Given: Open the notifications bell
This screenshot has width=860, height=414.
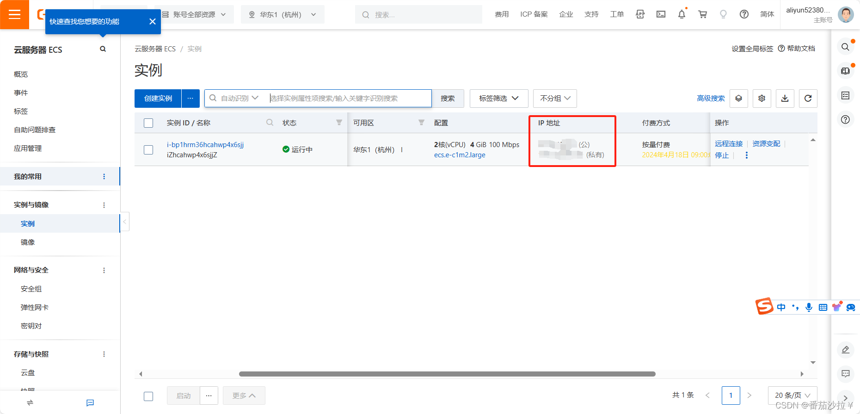Looking at the screenshot, I should click(x=682, y=14).
